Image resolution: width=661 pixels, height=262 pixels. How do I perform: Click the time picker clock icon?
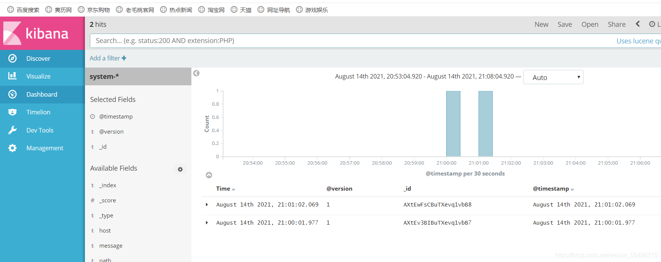point(652,24)
